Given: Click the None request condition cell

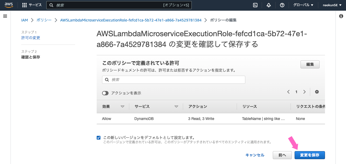Looking at the screenshot, I should tap(300, 119).
